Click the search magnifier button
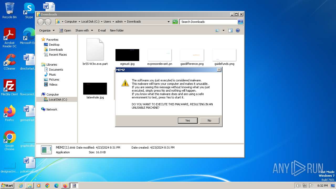 [x=240, y=22]
